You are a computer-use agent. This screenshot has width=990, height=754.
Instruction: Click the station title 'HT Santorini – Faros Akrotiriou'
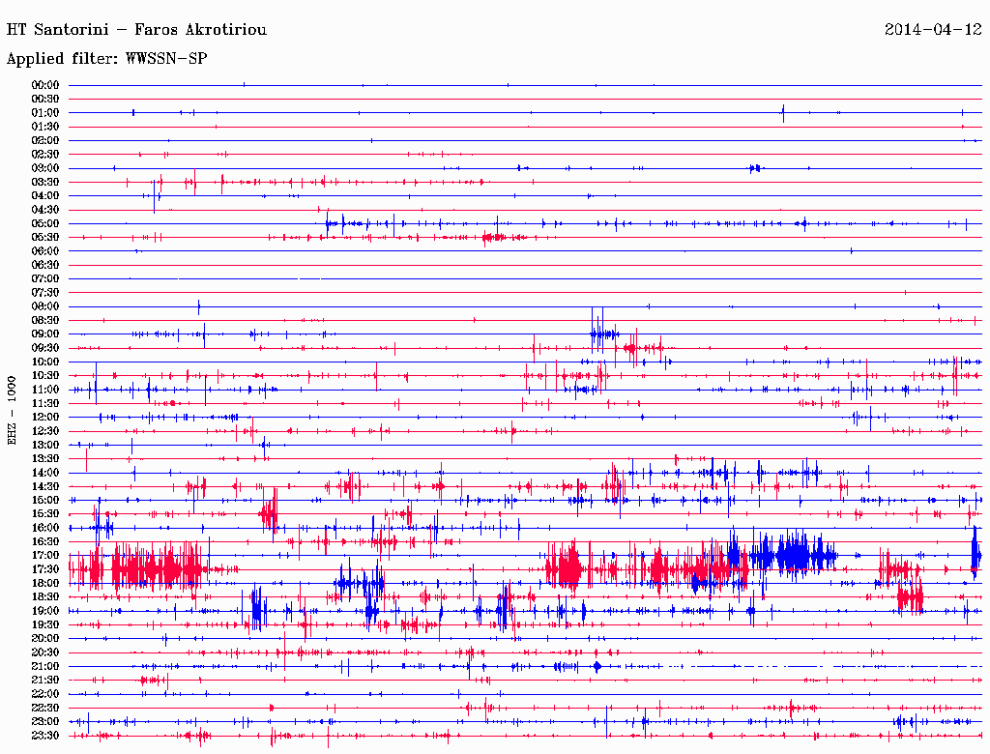tap(136, 30)
